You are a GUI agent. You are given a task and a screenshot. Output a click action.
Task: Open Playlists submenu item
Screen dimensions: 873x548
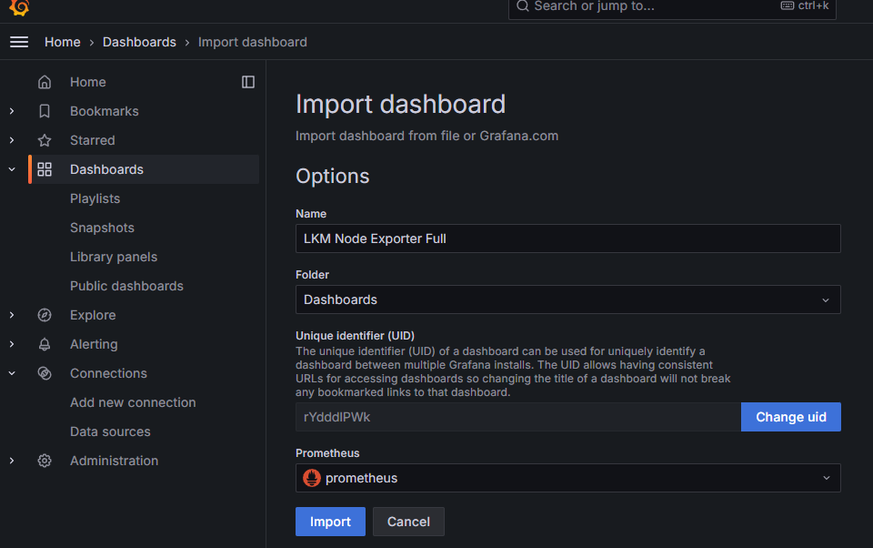(95, 198)
